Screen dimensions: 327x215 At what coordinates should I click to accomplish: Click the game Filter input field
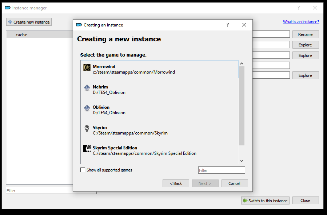(222, 170)
